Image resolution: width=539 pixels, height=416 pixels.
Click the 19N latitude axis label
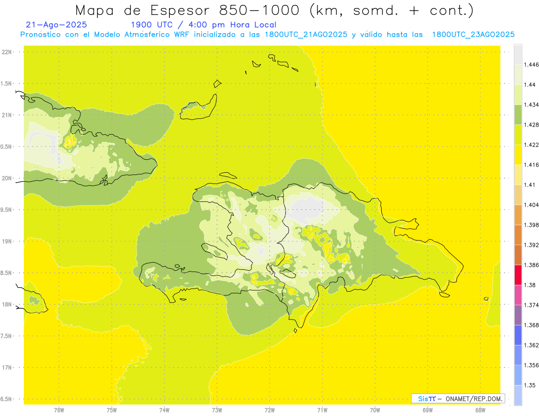[x=6, y=241]
